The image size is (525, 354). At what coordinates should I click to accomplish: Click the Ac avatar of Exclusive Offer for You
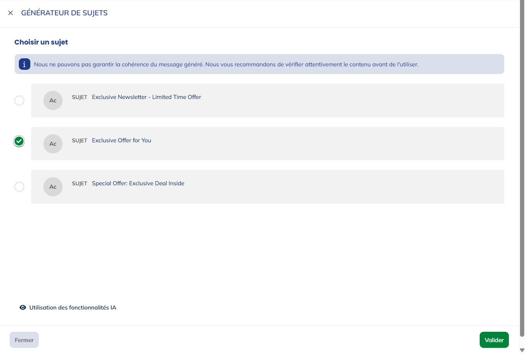tap(53, 143)
